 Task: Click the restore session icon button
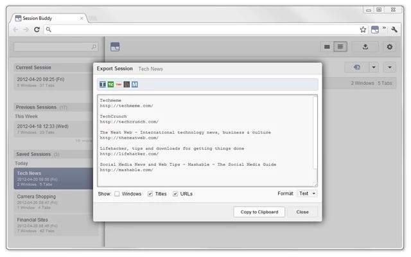point(357,67)
